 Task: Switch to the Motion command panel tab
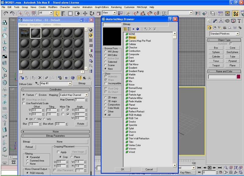pyautogui.click(x=227, y=21)
